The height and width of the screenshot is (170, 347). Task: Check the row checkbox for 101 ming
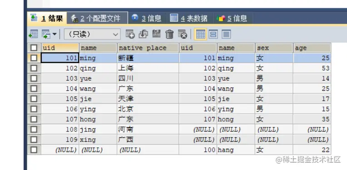pyautogui.click(x=34, y=58)
